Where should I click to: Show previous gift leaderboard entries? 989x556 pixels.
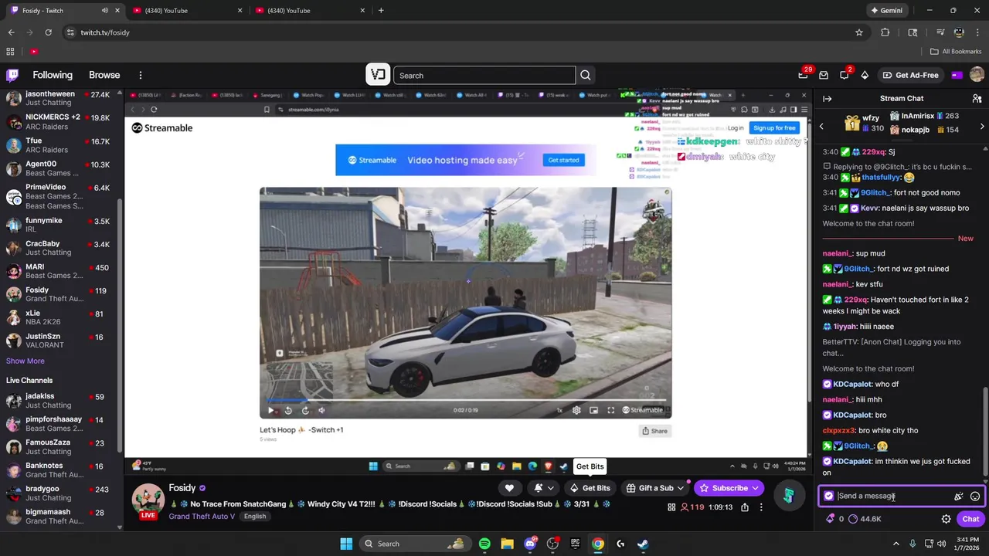pyautogui.click(x=821, y=126)
